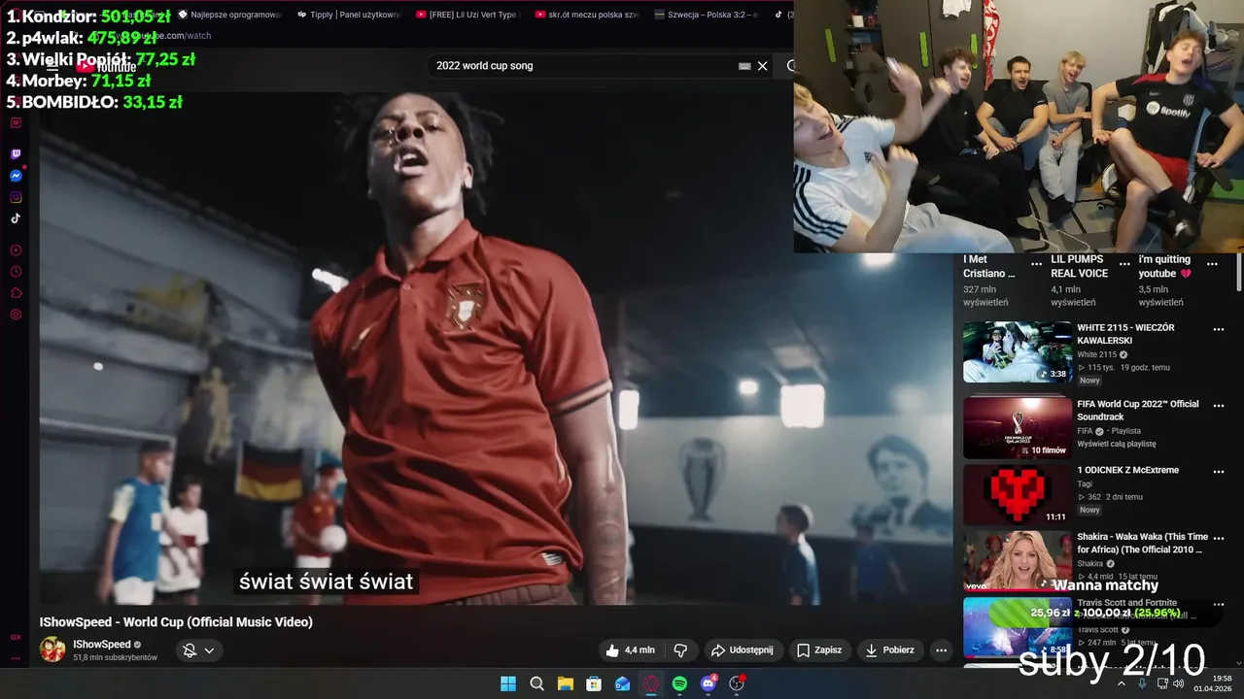Save video using Zapisz button
1244x699 pixels.
819,650
